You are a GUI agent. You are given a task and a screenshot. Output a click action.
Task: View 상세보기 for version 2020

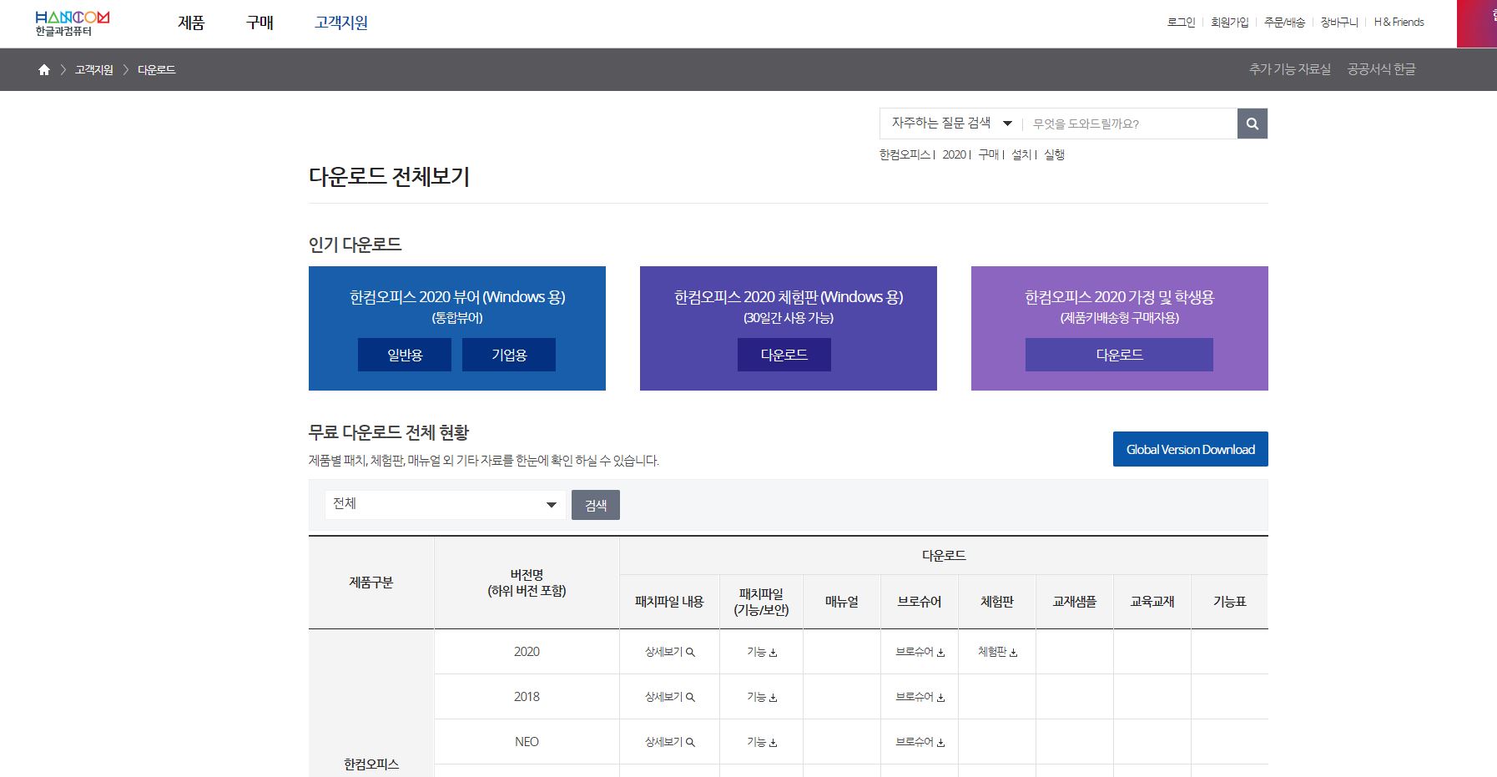coord(669,652)
